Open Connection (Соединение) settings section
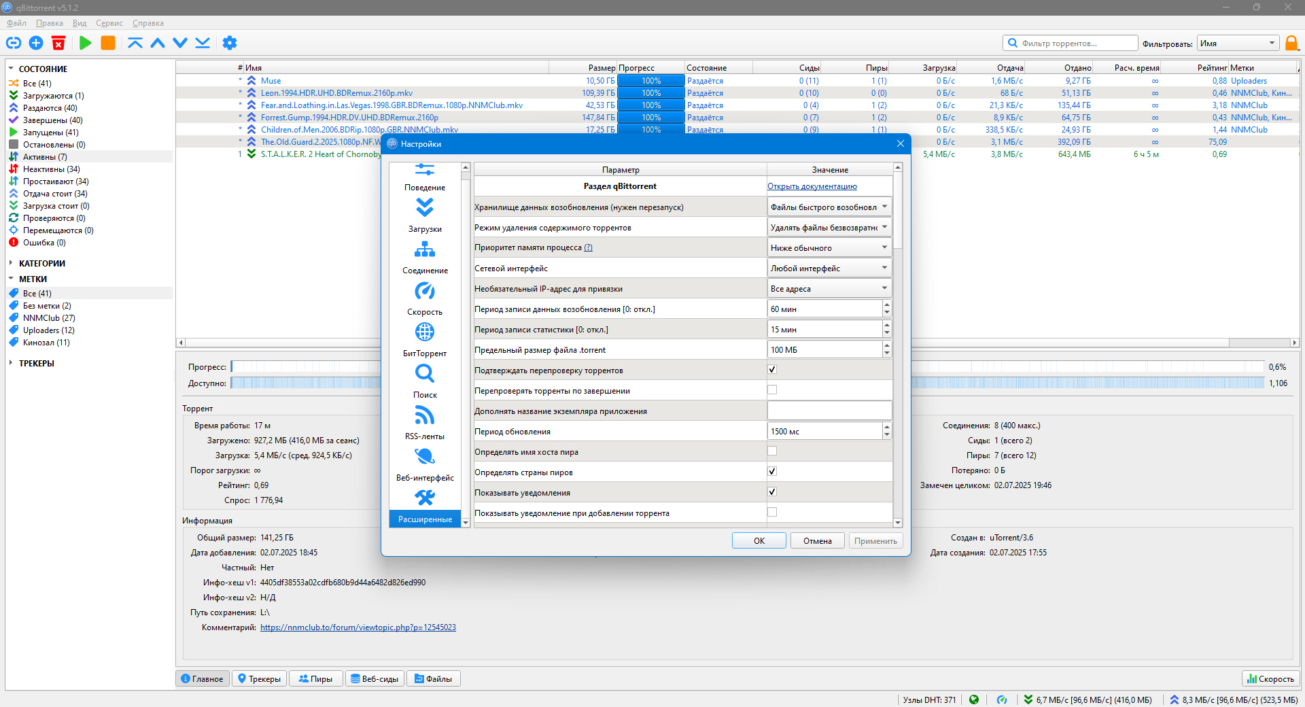Image resolution: width=1305 pixels, height=707 pixels. click(x=425, y=258)
